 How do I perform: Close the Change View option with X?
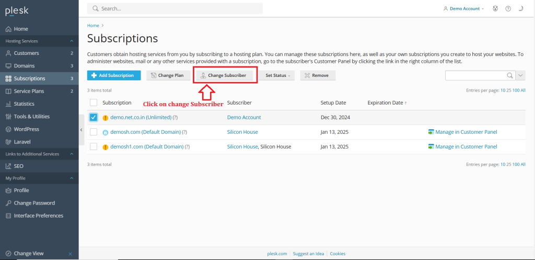click(x=71, y=254)
